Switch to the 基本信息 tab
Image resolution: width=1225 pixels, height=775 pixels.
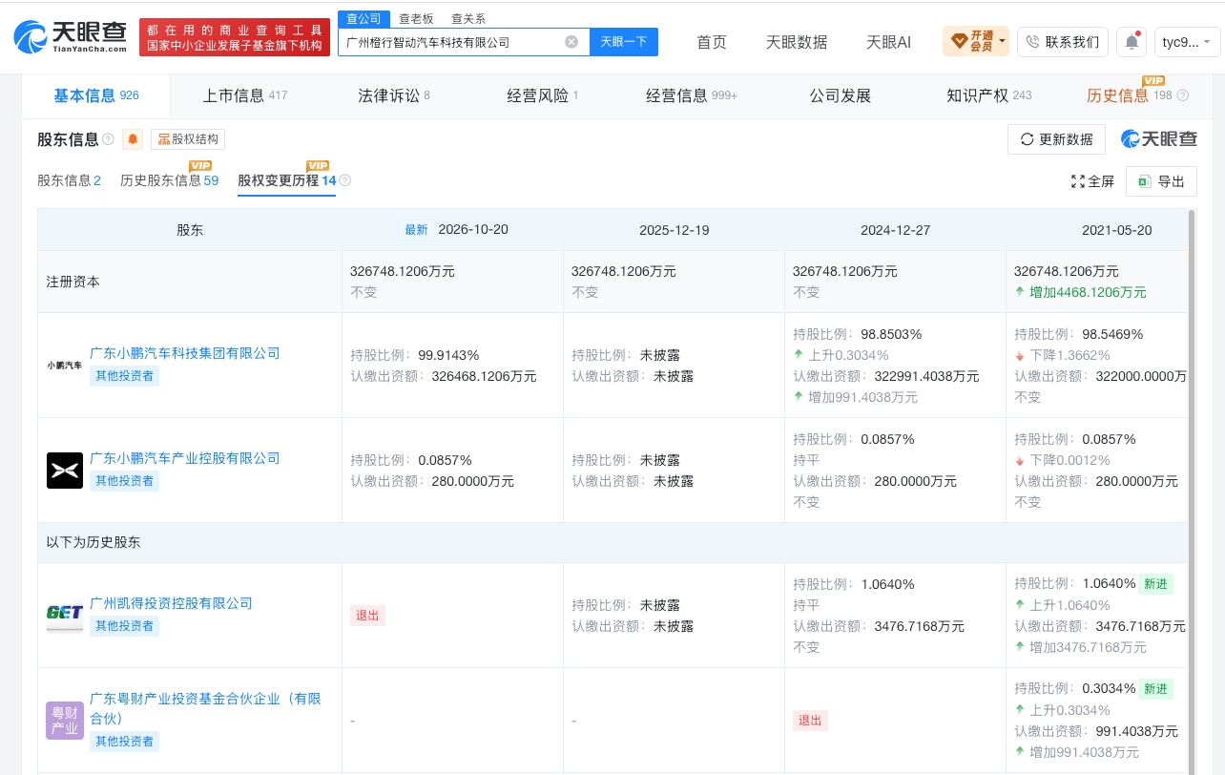95,95
